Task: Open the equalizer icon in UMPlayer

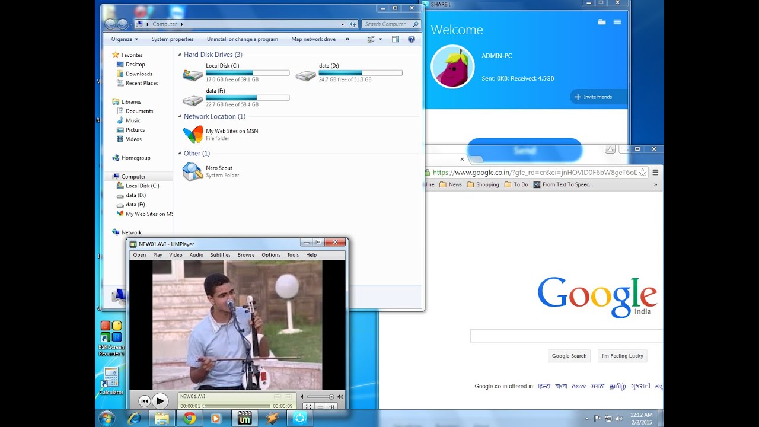Action: point(332,406)
